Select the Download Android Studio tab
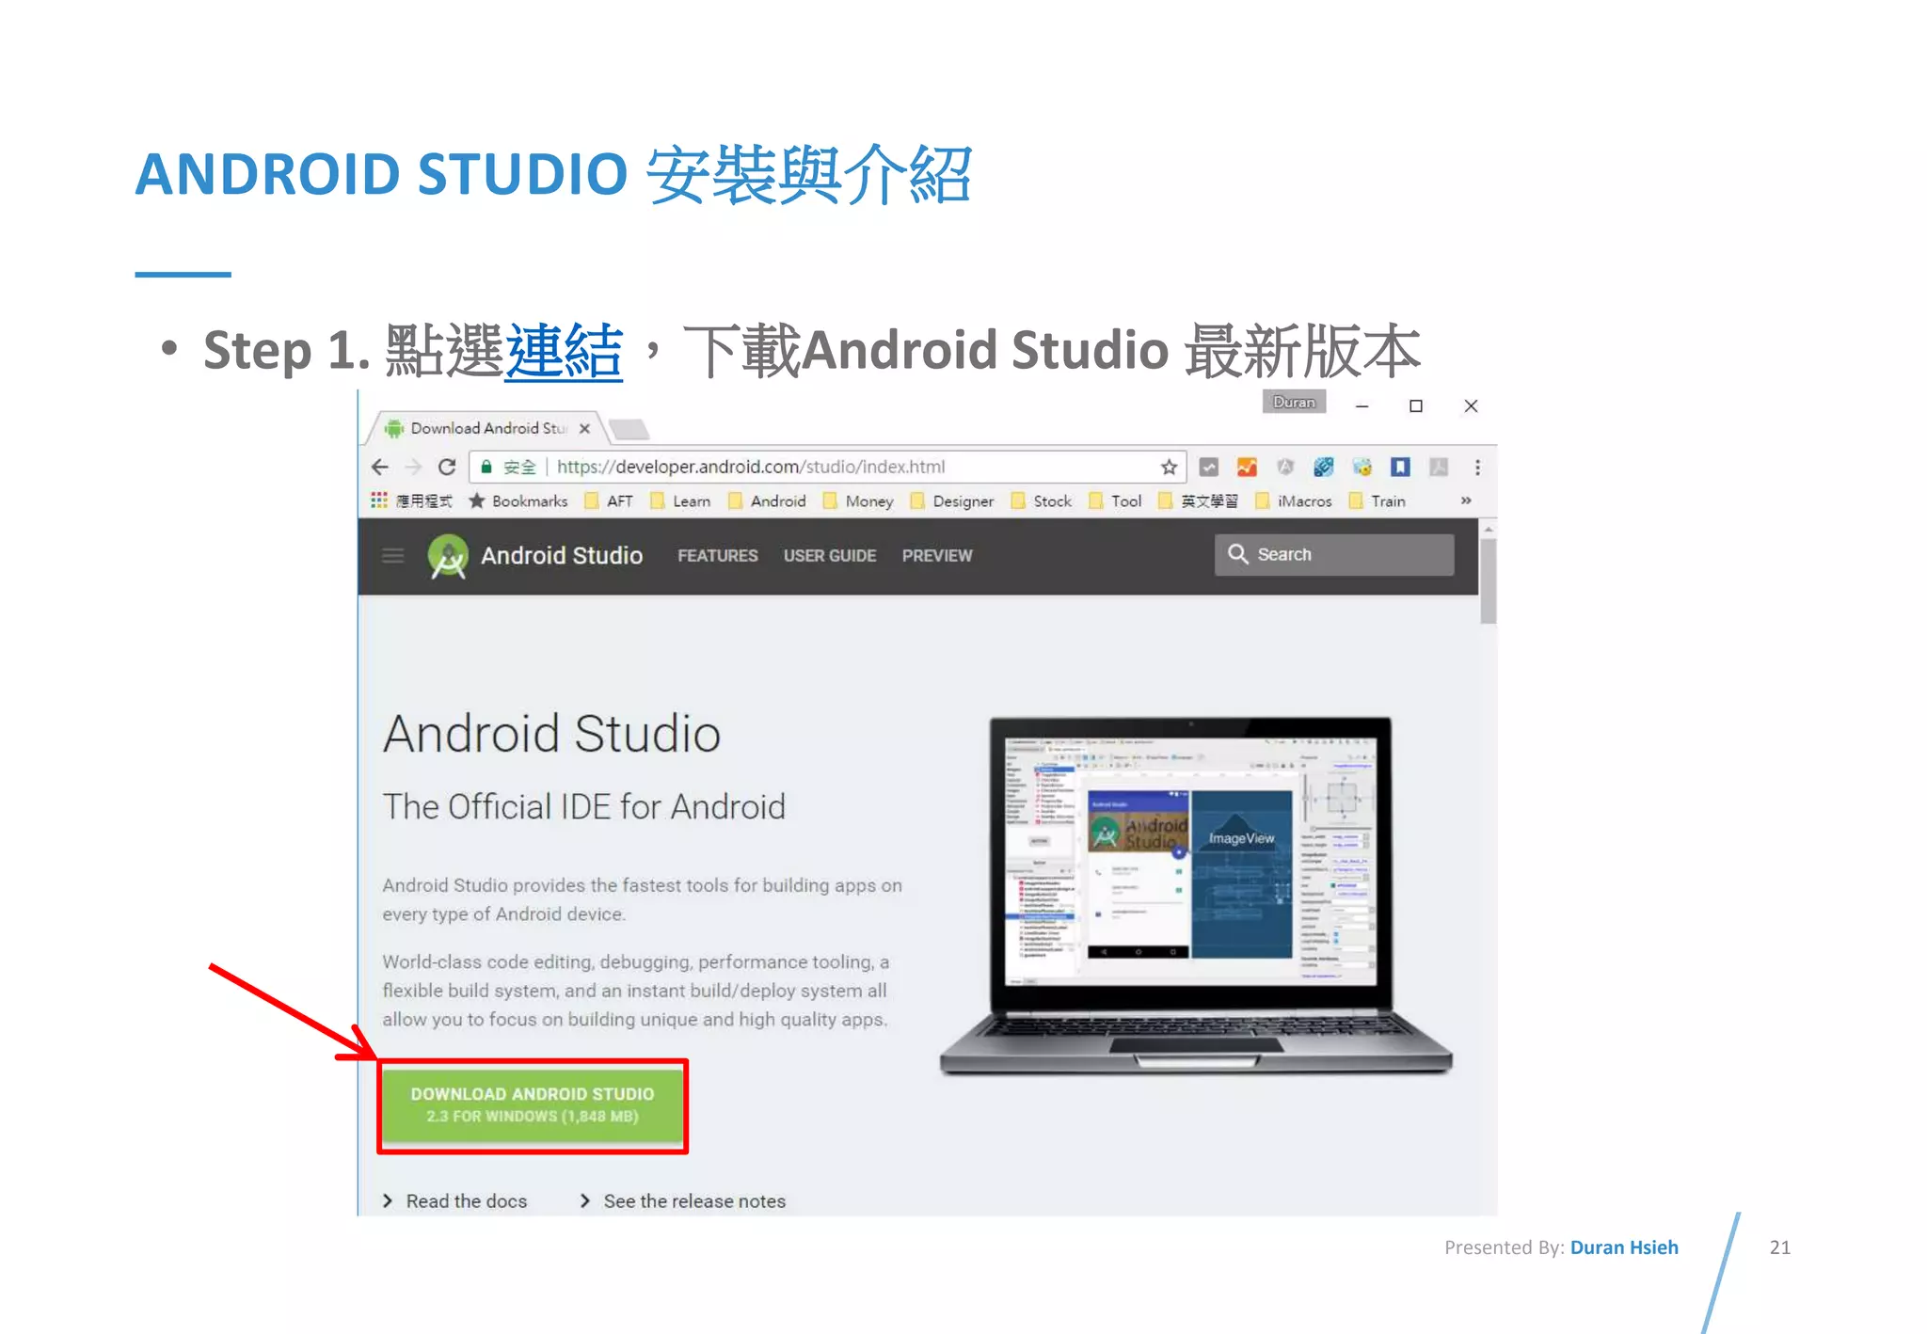Image resolution: width=1927 pixels, height=1334 pixels. click(x=488, y=428)
